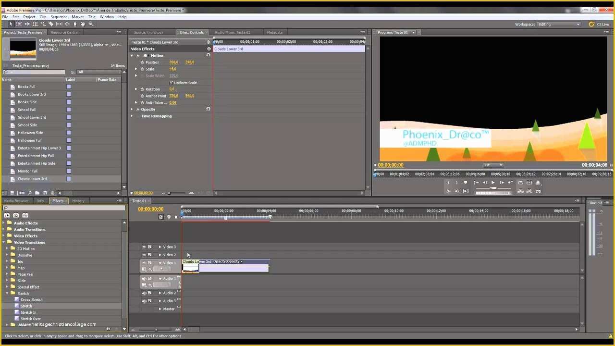The height and width of the screenshot is (346, 615).
Task: Toggle sync lock on Video 3 track
Action: pos(149,247)
